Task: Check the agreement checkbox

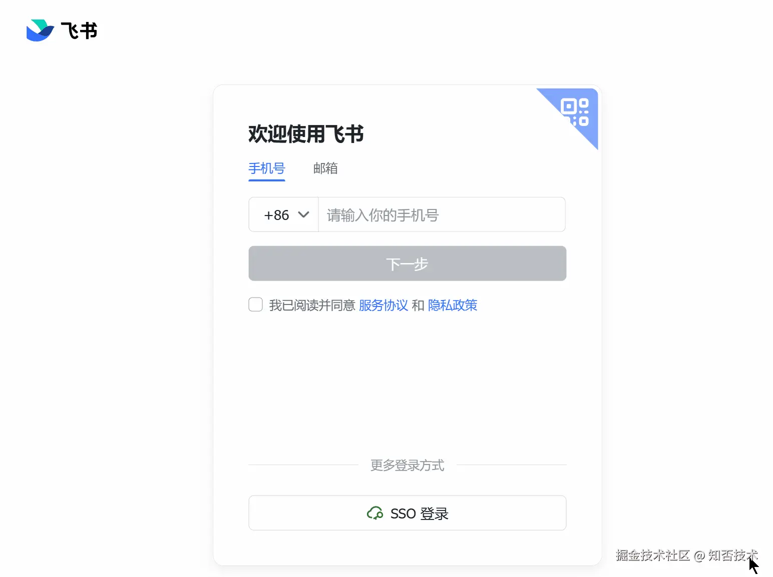Action: click(x=256, y=304)
